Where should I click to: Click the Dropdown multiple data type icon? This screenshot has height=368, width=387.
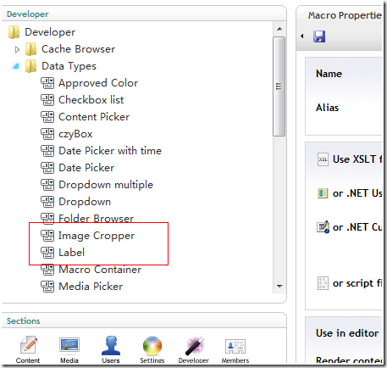[47, 185]
